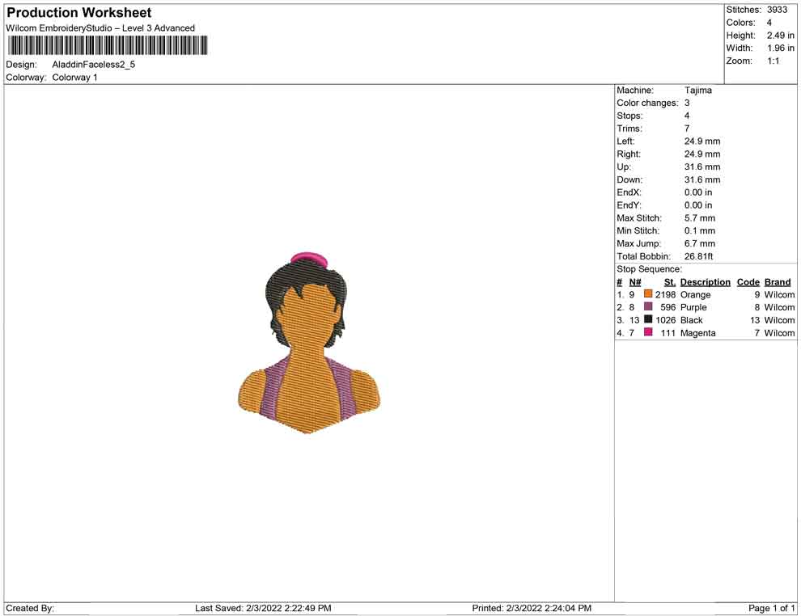801x616 pixels.
Task: Click the barcode below the worksheet title
Action: coord(107,45)
